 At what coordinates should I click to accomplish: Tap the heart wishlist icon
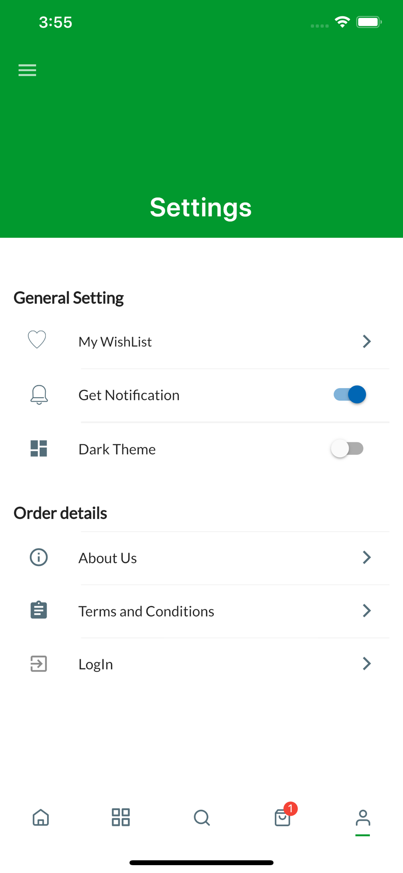tap(37, 340)
